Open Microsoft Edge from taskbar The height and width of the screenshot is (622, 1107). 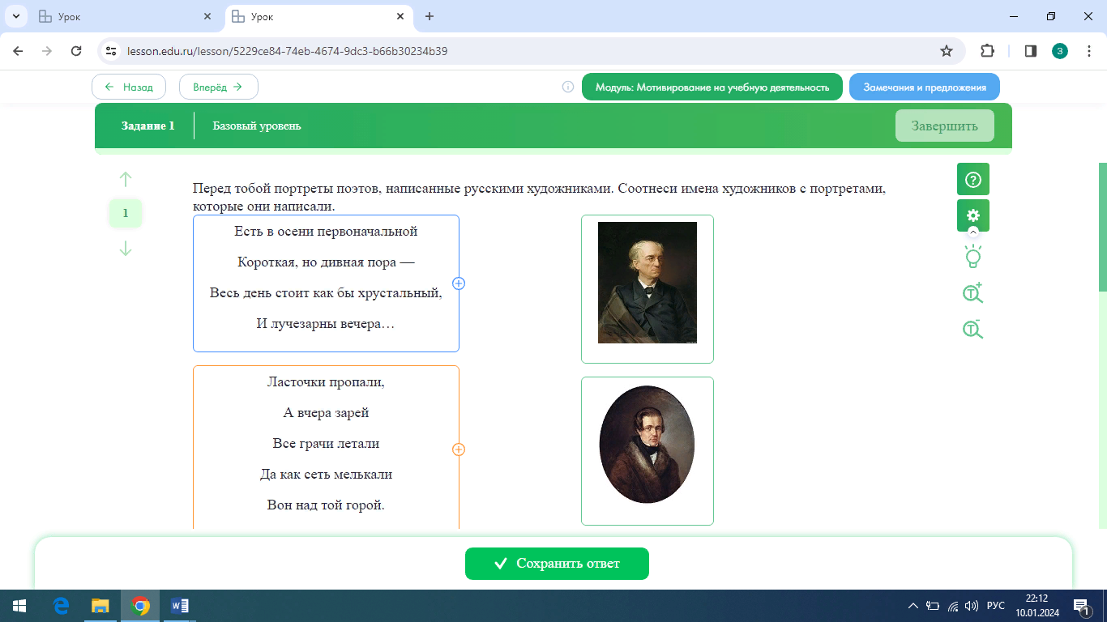(61, 606)
